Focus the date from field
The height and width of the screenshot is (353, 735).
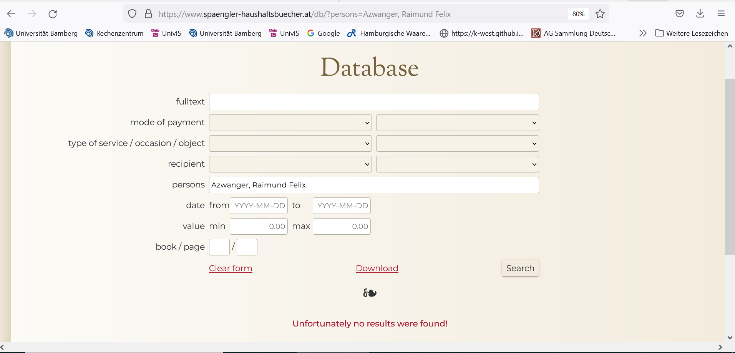[x=259, y=206]
